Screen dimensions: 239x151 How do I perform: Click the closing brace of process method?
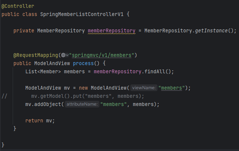[x=15, y=128]
